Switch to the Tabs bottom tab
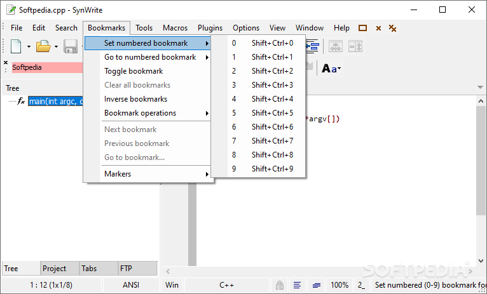The width and height of the screenshot is (487, 294). click(99, 268)
